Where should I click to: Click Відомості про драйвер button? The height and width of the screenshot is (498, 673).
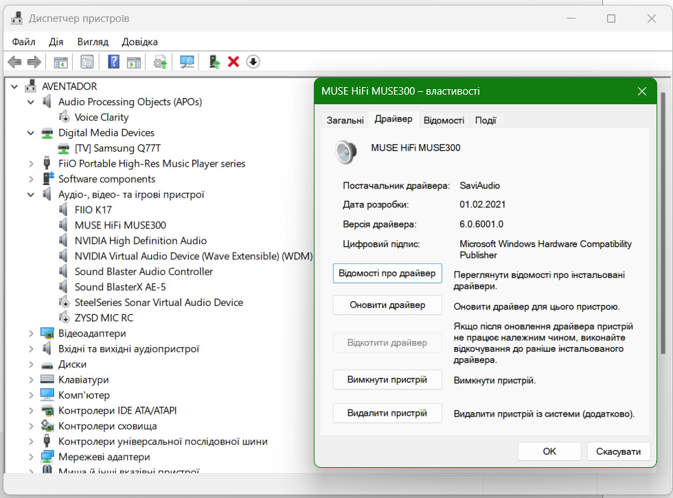pos(387,274)
